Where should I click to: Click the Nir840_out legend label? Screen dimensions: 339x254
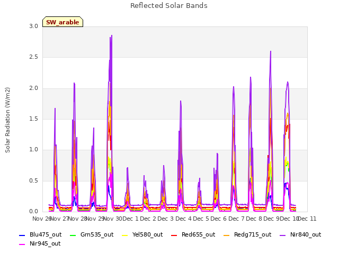[x=306, y=234]
